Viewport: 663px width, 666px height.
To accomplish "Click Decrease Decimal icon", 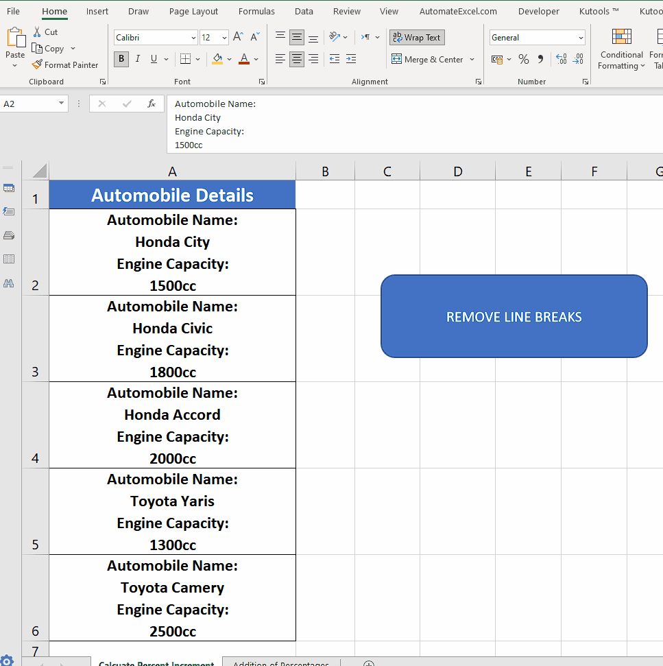I will coord(578,59).
